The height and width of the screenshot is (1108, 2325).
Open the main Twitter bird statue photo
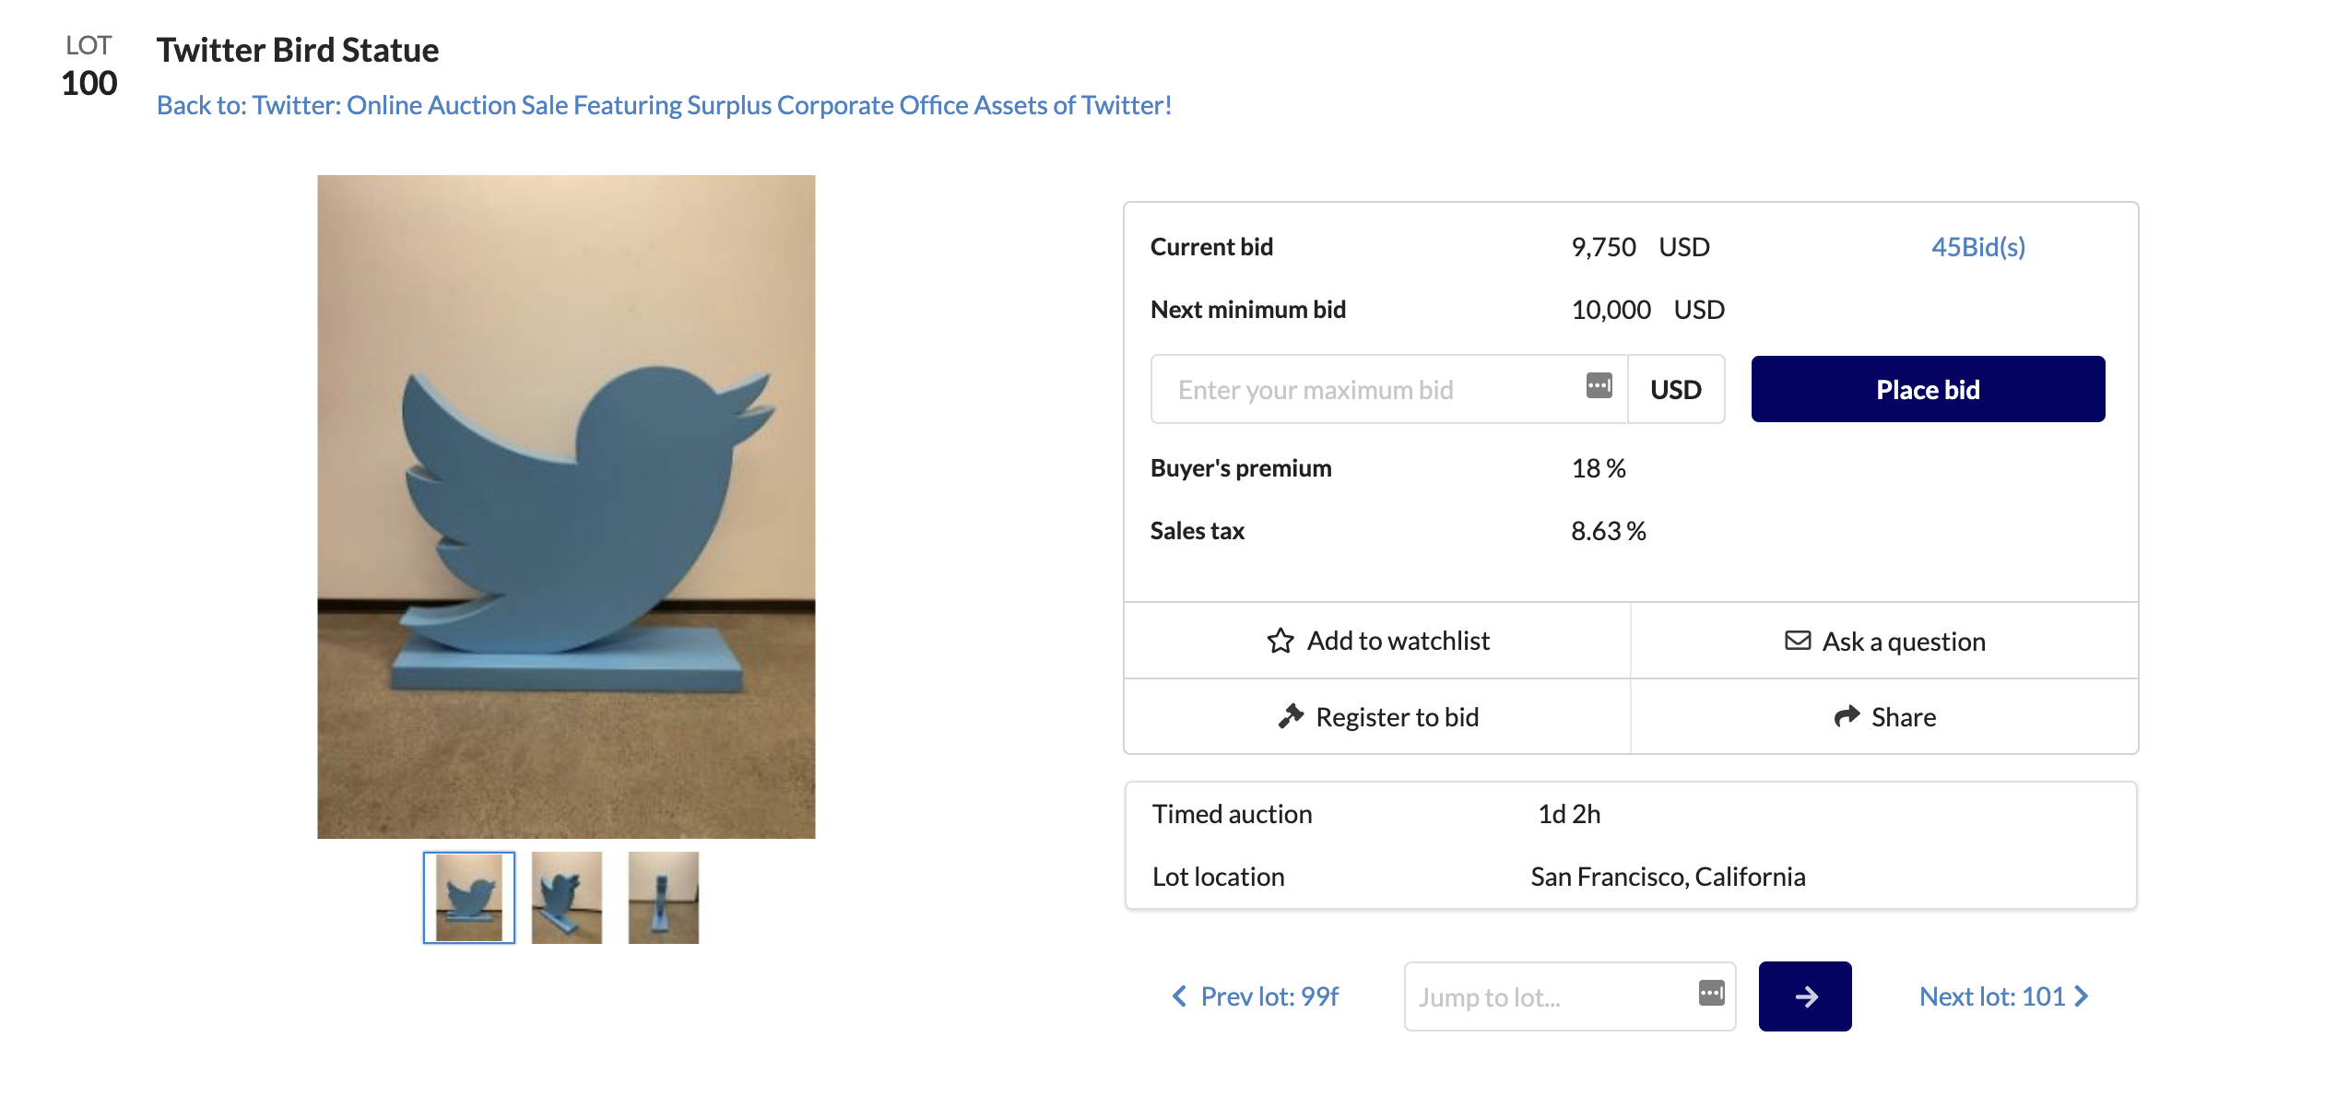pyautogui.click(x=566, y=507)
